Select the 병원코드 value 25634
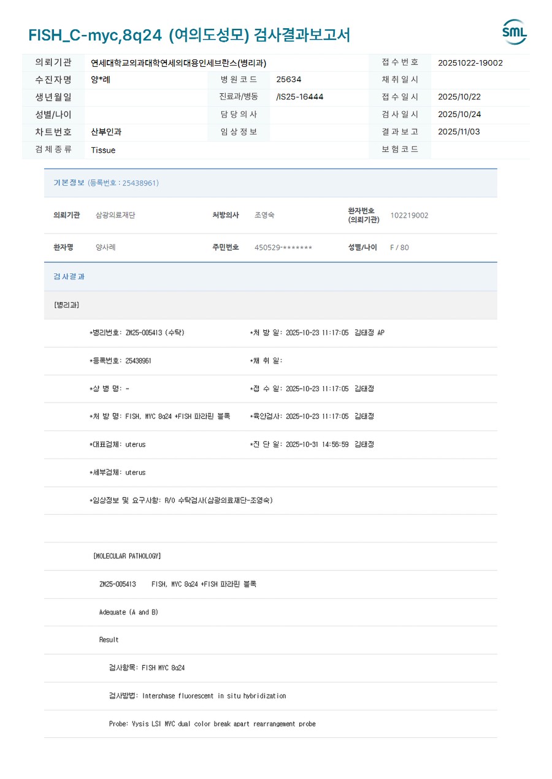Viewport: 552px width, 779px height. [289, 80]
